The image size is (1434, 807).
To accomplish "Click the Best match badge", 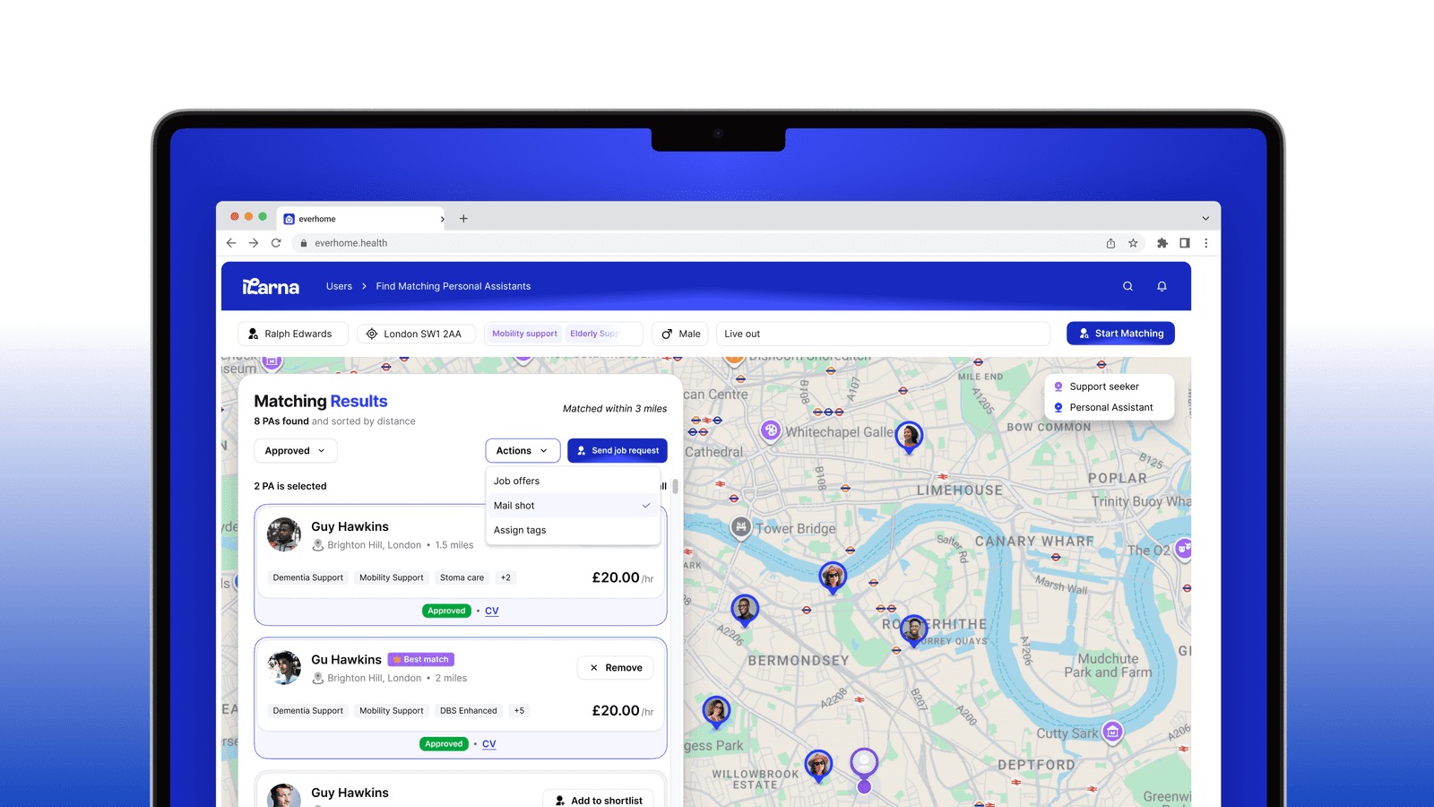I will click(x=421, y=659).
